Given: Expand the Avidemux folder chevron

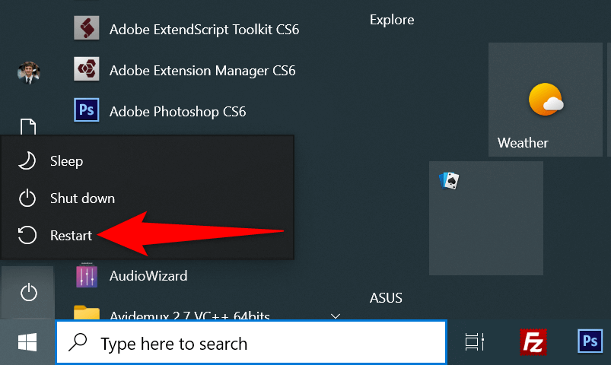Looking at the screenshot, I should (x=335, y=314).
